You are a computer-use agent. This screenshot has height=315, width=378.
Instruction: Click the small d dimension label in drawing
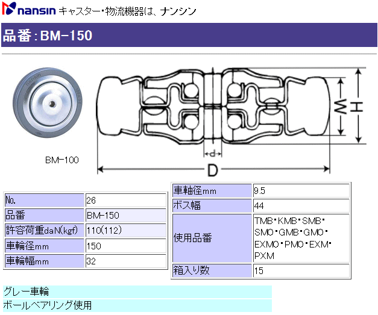212,154
